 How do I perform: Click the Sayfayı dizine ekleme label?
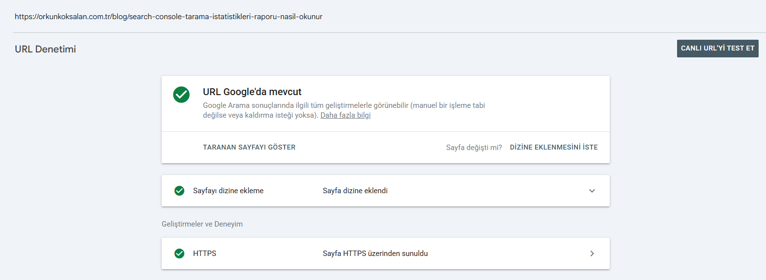tap(228, 191)
